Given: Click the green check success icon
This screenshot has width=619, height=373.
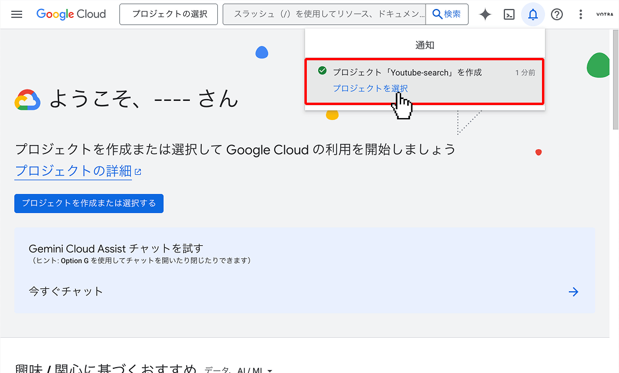Looking at the screenshot, I should click(x=322, y=70).
